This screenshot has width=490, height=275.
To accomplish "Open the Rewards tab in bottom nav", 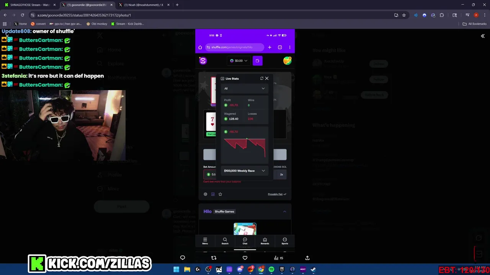I will tap(265, 241).
